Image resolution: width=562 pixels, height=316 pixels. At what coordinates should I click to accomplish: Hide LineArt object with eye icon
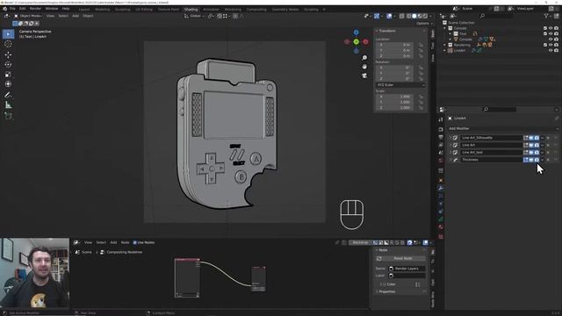551,51
